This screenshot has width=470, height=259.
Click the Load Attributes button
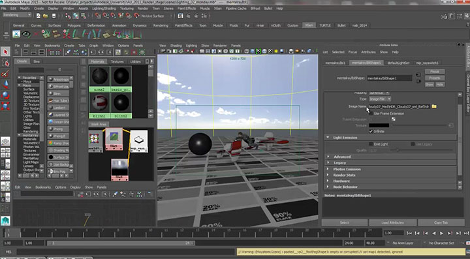point(393,222)
